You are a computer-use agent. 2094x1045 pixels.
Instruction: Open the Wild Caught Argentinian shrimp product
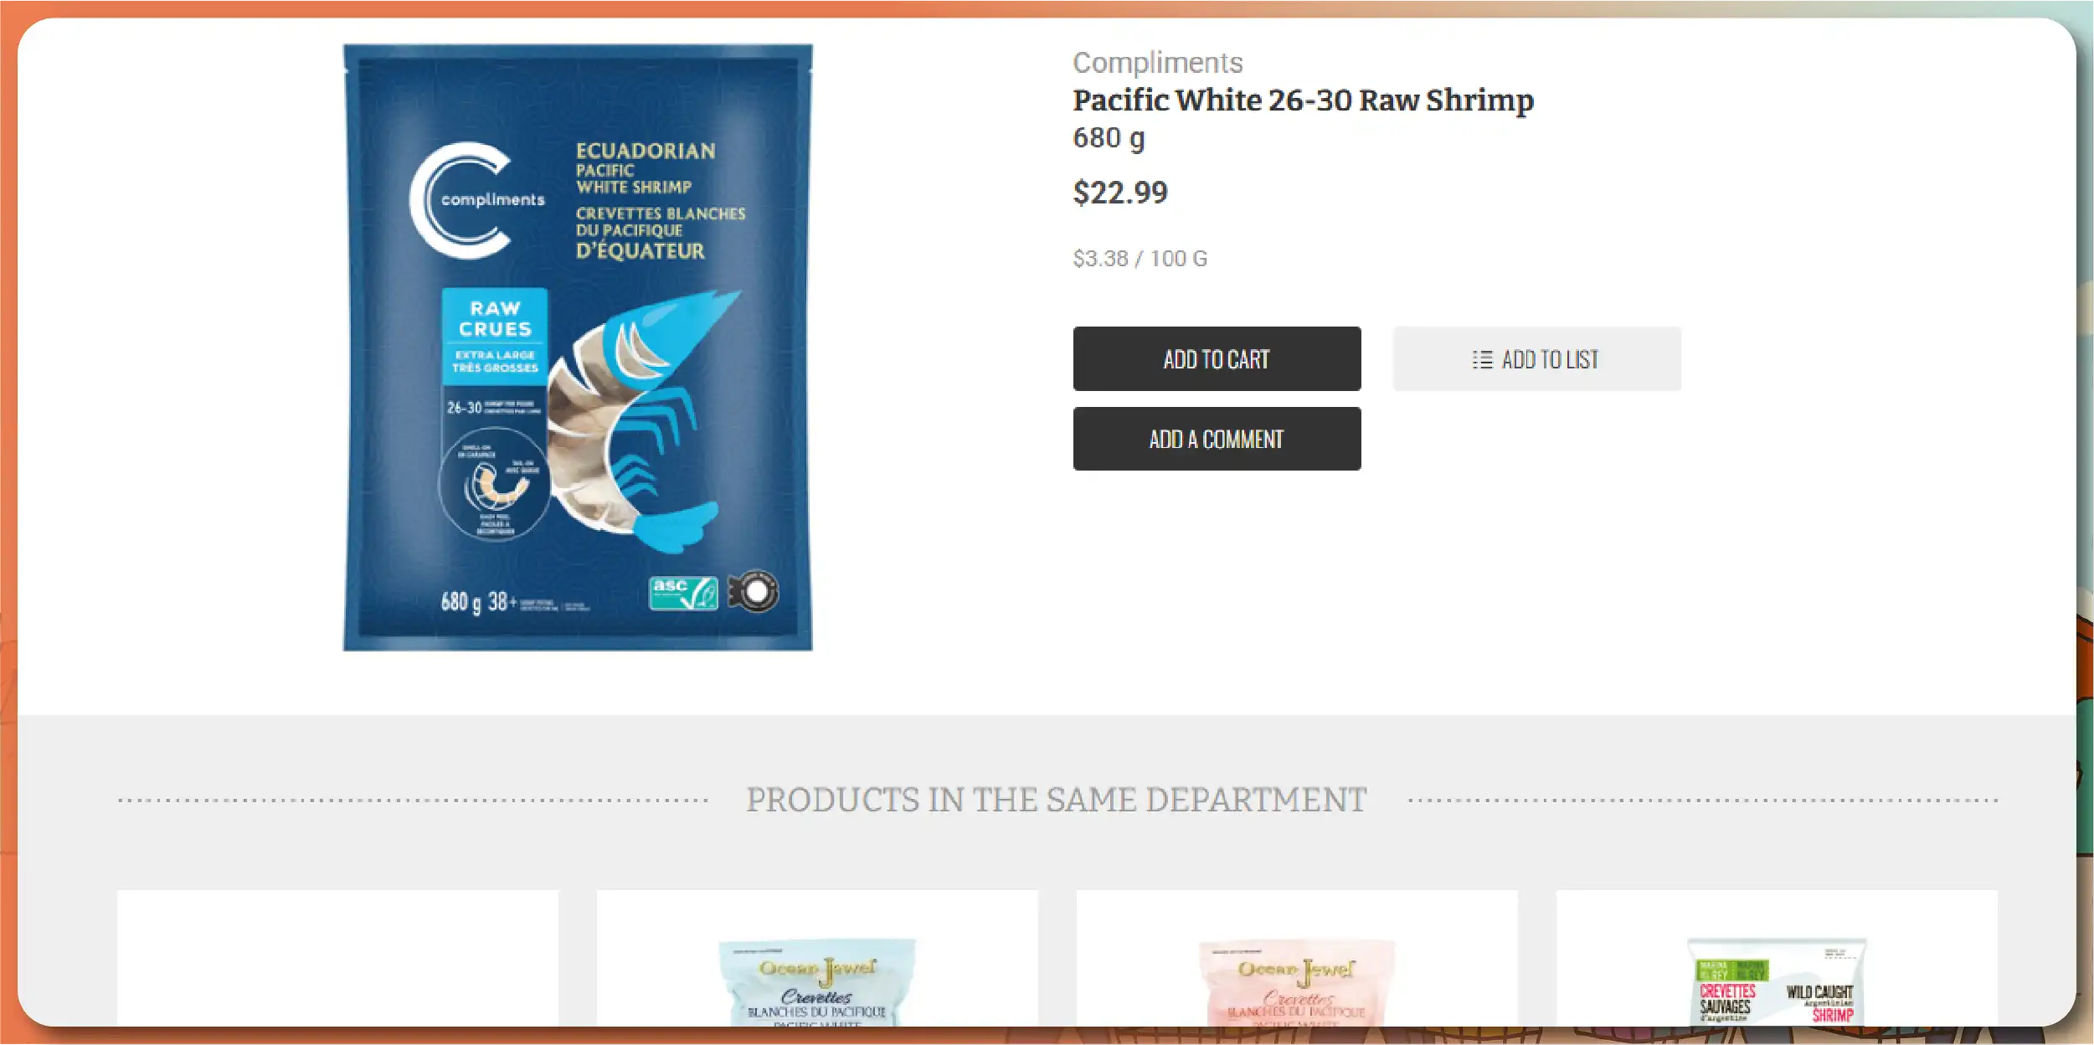pos(1776,981)
